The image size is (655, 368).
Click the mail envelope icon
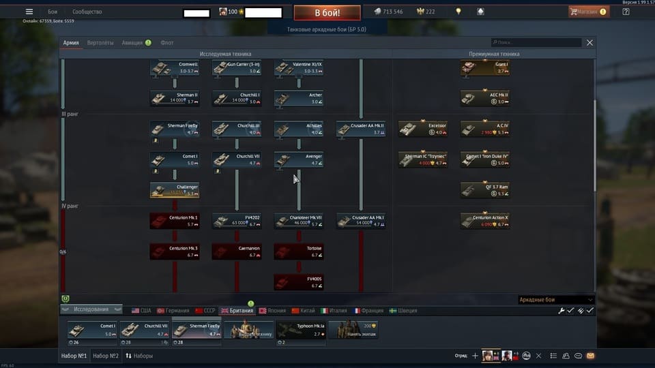coord(590,356)
